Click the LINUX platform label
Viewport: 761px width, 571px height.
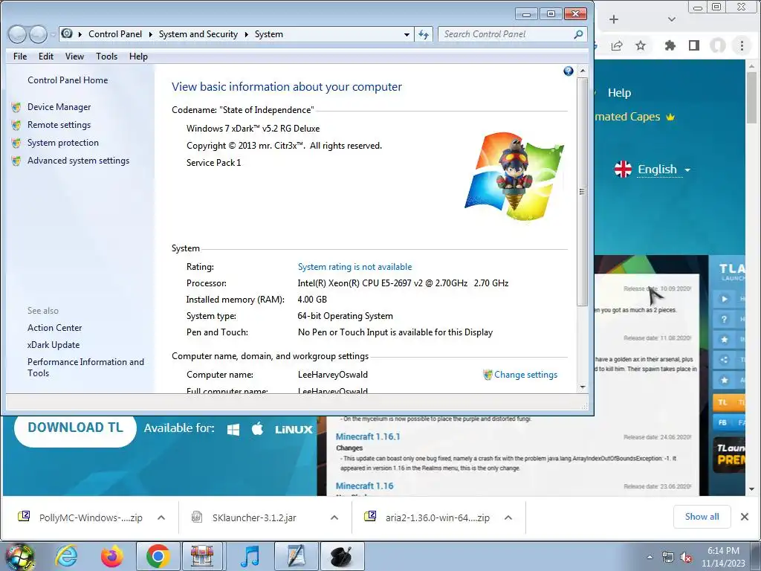coord(294,430)
